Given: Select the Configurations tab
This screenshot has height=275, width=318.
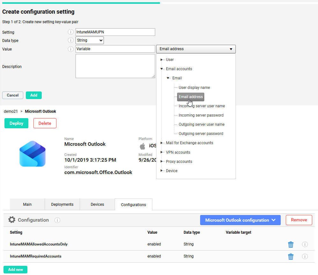Looking at the screenshot, I should [134, 205].
